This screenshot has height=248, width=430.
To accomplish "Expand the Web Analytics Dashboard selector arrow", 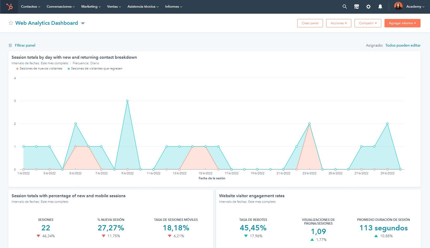I will click(x=83, y=23).
